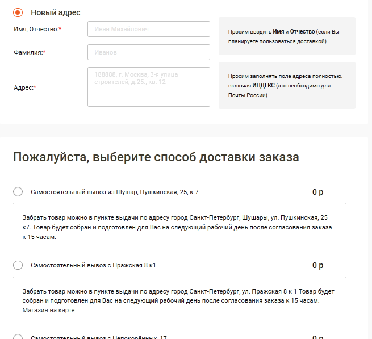Click the Самостоятельный вывоз с Пражская label
The image size is (372, 339).
click(x=93, y=265)
